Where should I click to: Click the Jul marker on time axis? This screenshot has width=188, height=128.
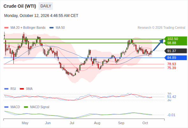(72, 123)
